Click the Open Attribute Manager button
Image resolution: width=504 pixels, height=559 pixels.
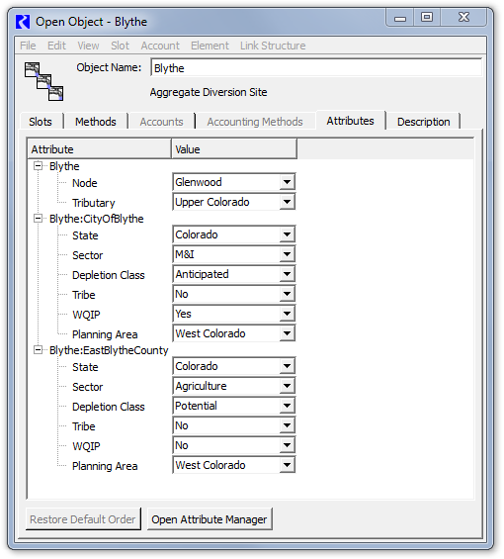point(210,519)
